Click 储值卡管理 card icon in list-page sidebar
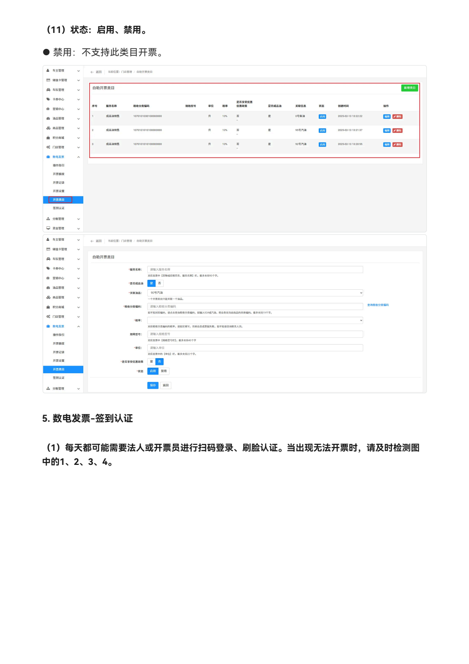469x664 pixels. [48, 80]
